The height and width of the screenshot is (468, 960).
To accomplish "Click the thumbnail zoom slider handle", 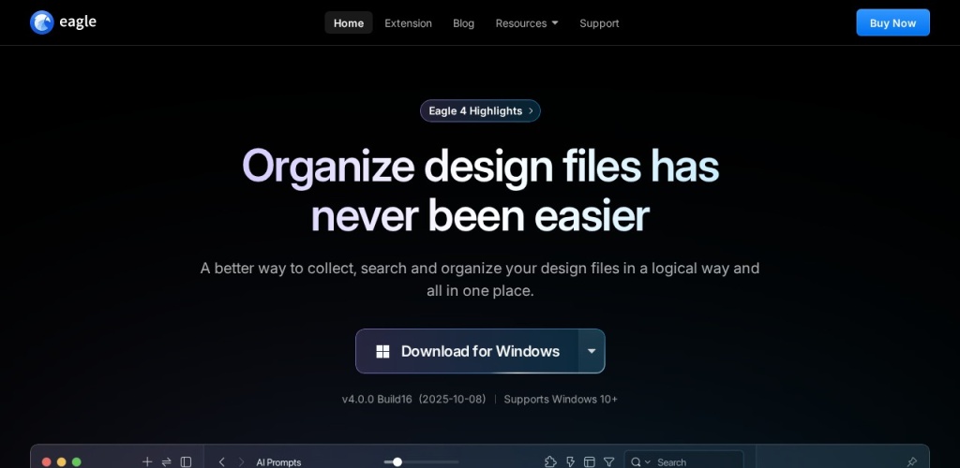I will (397, 461).
